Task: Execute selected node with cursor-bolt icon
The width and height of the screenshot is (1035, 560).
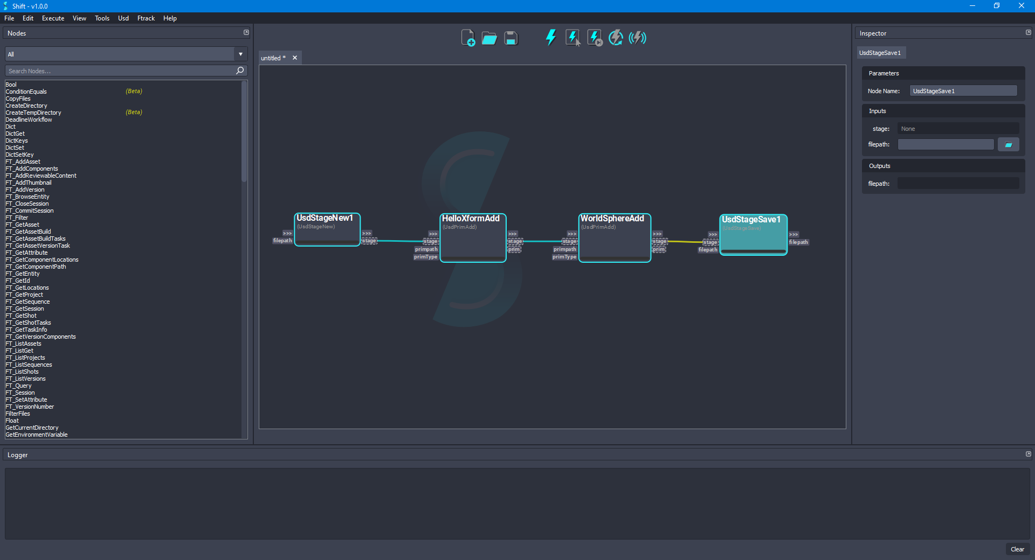Action: (572, 38)
